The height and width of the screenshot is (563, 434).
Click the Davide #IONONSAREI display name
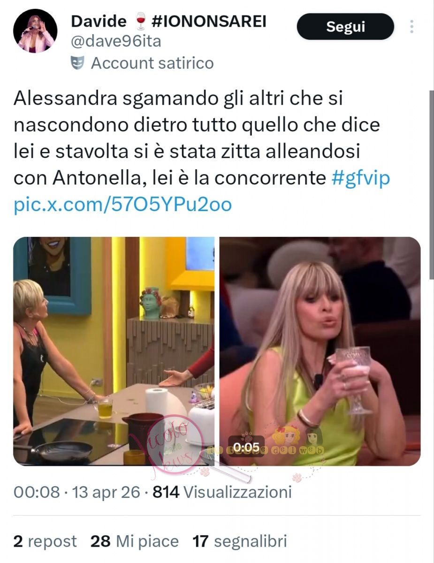(168, 21)
